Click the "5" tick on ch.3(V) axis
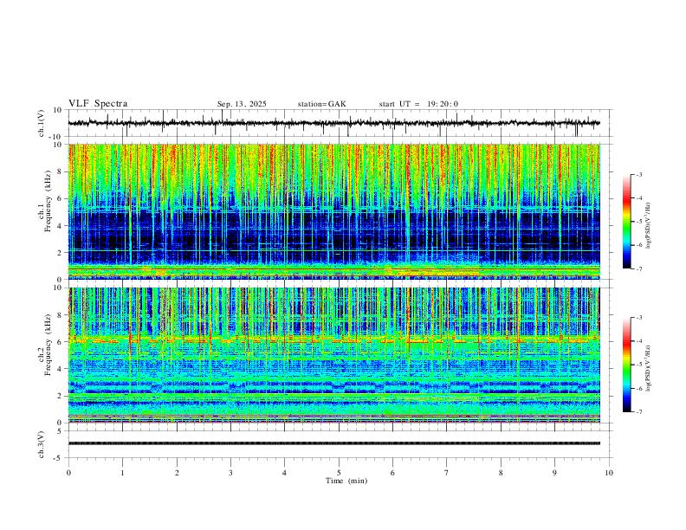The width and height of the screenshot is (686, 530). coord(60,431)
